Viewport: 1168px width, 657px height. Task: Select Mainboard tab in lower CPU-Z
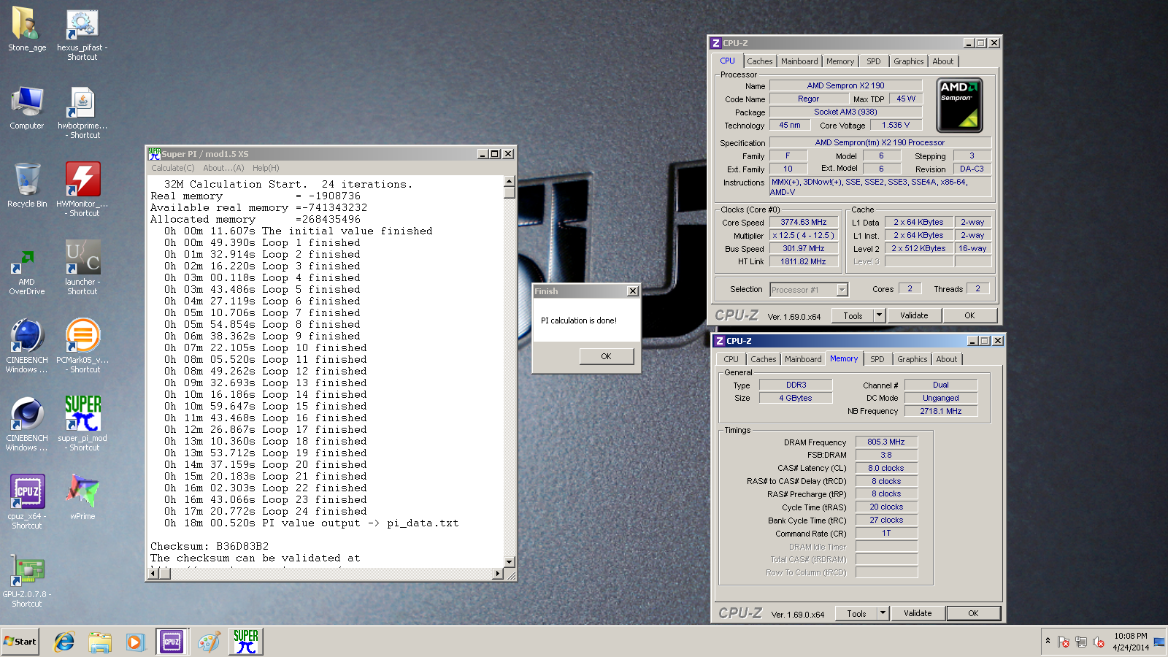[803, 359]
